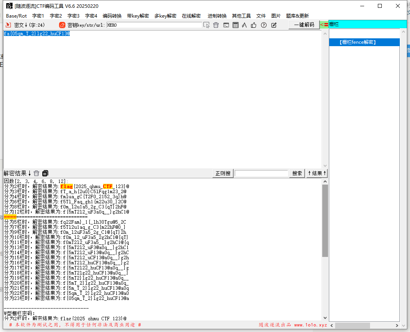Click into the 栅栏 search field

click(367, 24)
